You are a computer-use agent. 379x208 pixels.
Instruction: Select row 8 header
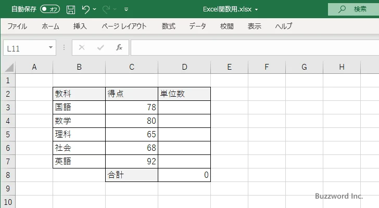pyautogui.click(x=8, y=175)
